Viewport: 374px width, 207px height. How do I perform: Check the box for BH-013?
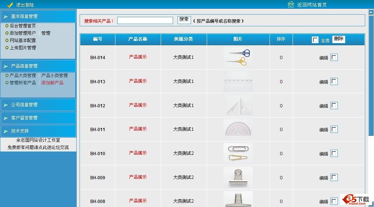334,81
